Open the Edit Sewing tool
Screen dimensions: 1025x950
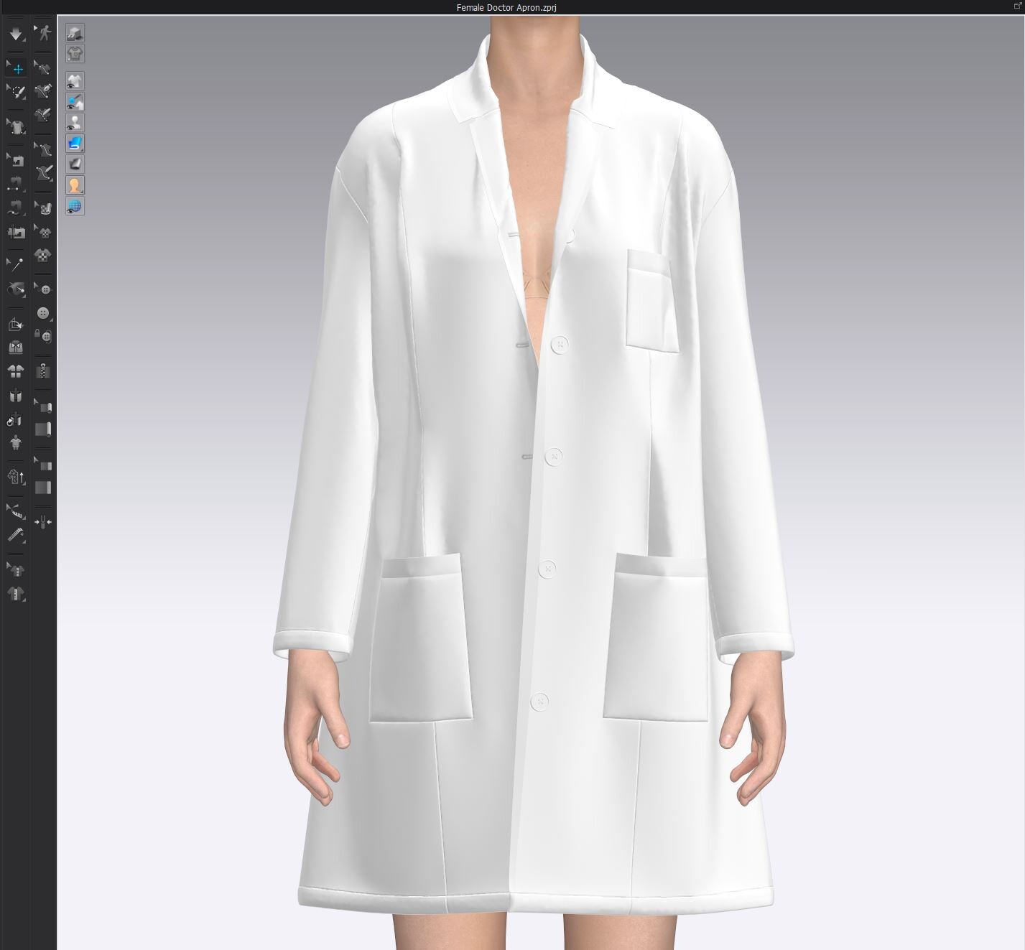pos(16,160)
